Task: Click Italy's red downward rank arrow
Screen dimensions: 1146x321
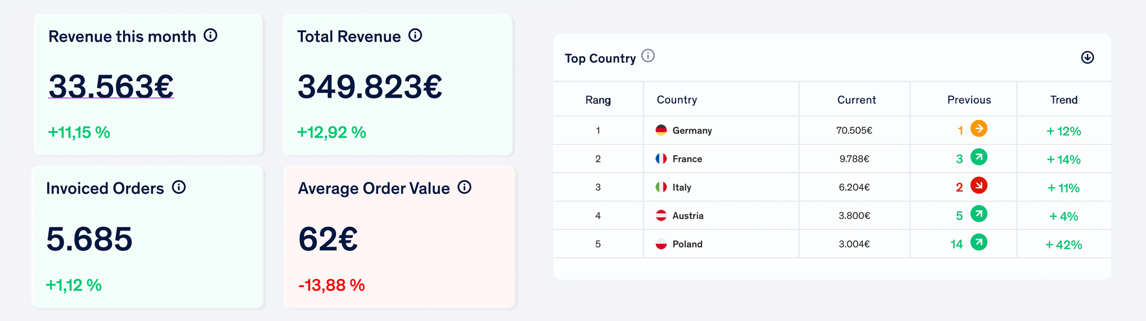Action: point(979,185)
